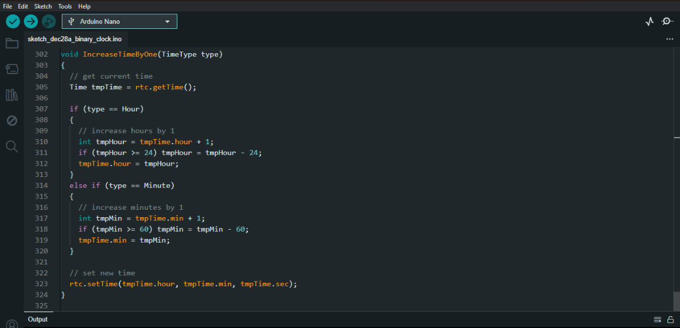
Task: Open the Sketchbook folder panel
Action: (x=12, y=44)
